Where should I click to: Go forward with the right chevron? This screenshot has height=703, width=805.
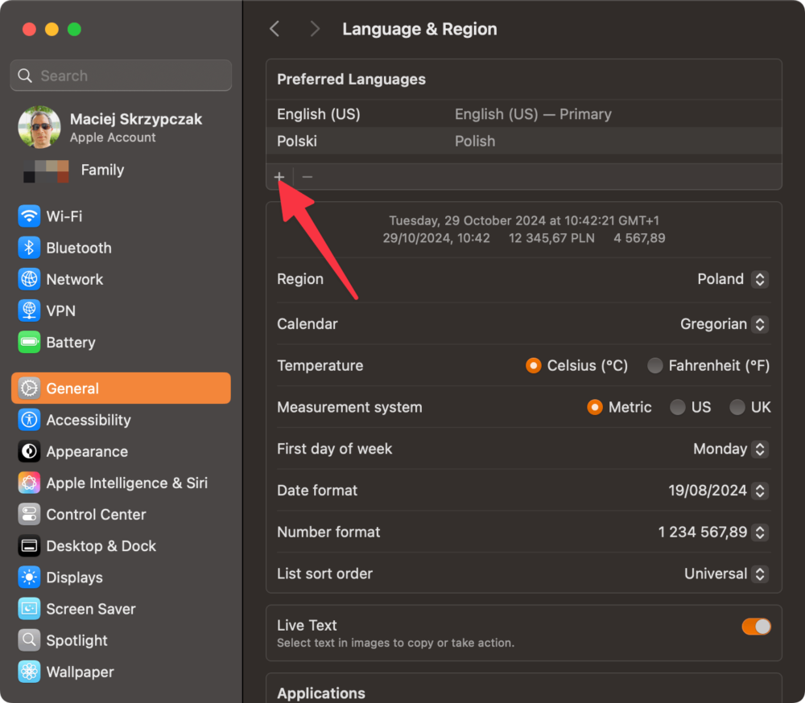tap(315, 29)
